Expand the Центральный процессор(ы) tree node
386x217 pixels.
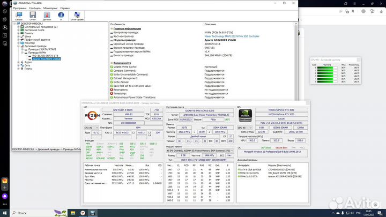coord(18,27)
